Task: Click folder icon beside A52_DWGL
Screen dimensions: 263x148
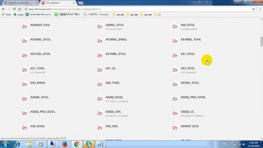Action: tap(25, 84)
